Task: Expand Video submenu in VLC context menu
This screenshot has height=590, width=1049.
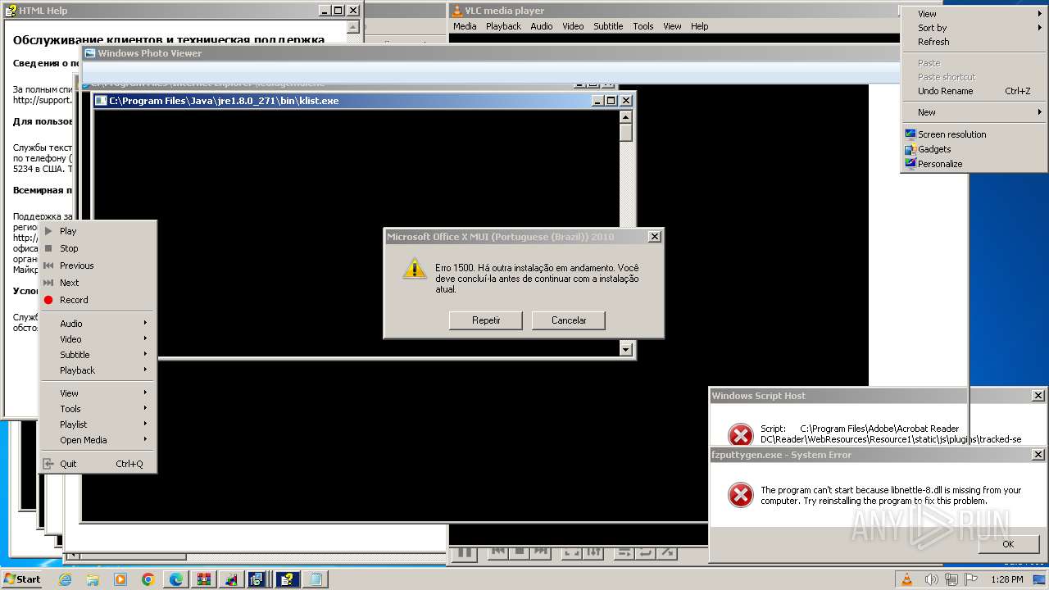Action: pos(98,339)
